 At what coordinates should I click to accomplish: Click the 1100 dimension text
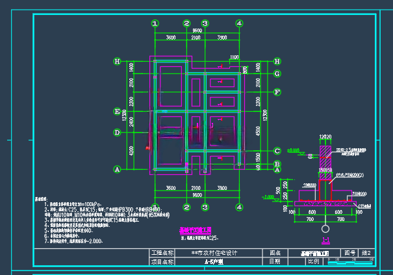tap(235, 57)
